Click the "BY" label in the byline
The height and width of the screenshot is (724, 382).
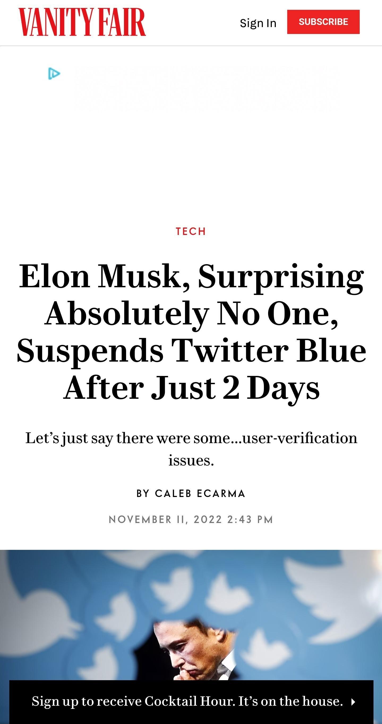point(143,494)
